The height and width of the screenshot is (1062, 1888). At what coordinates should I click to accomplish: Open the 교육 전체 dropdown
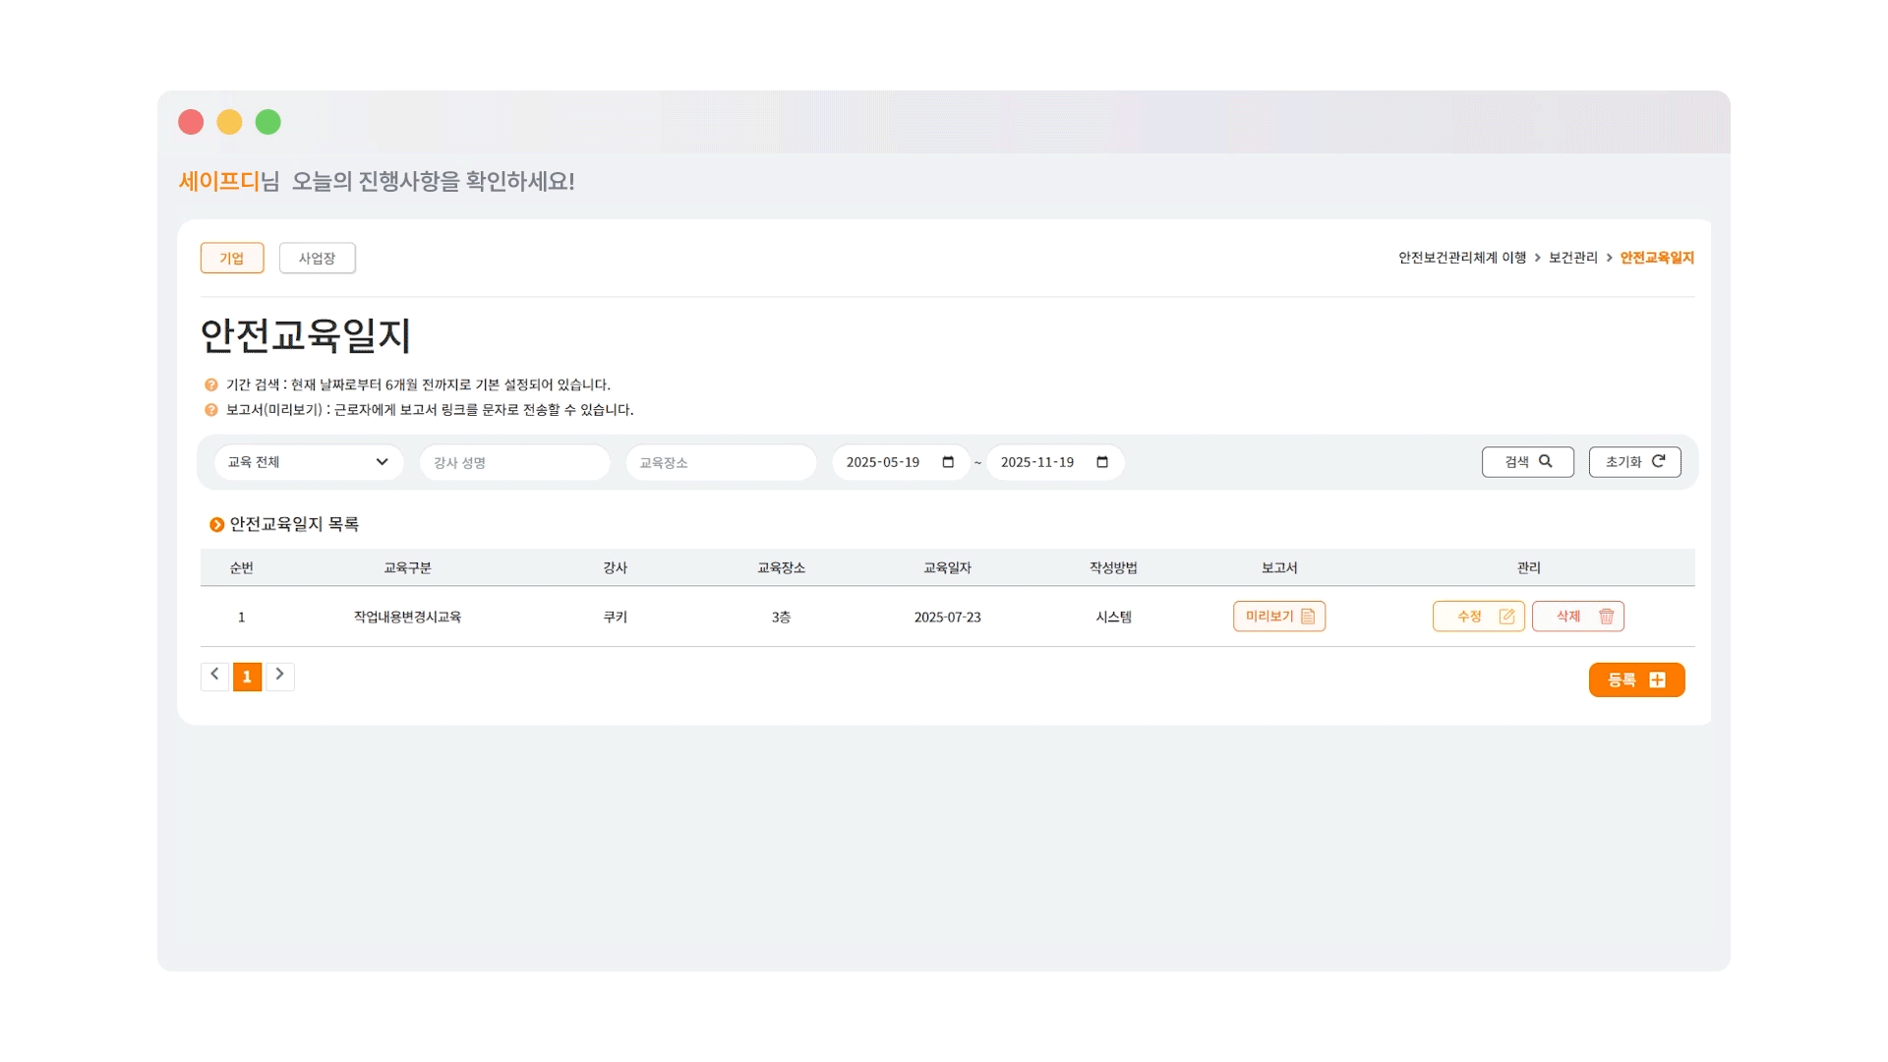(309, 462)
